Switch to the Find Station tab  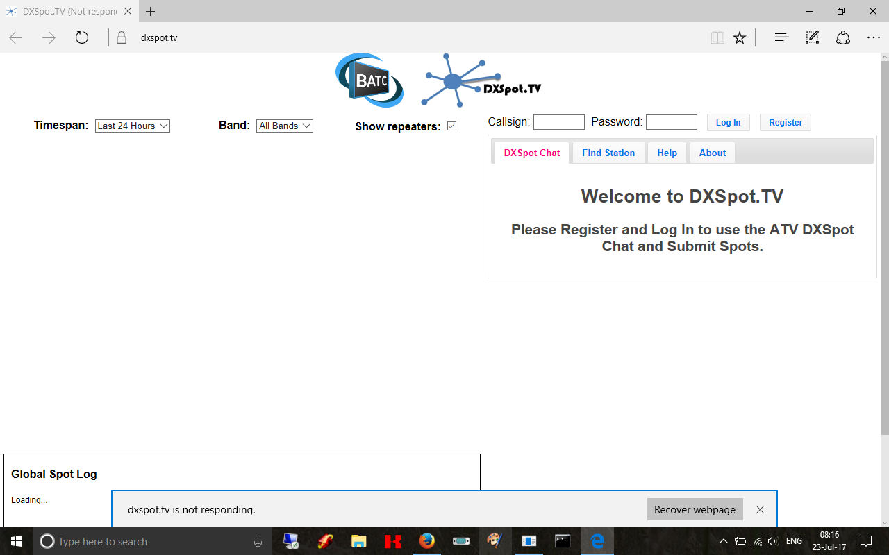point(608,153)
